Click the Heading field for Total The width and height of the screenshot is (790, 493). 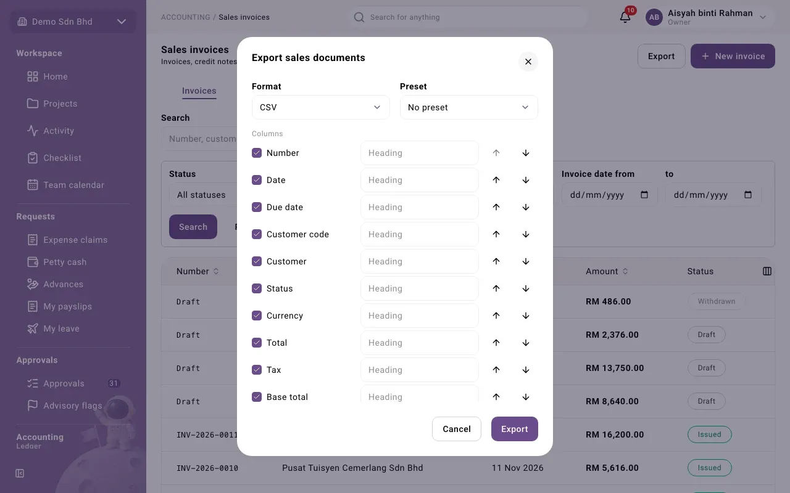(420, 343)
